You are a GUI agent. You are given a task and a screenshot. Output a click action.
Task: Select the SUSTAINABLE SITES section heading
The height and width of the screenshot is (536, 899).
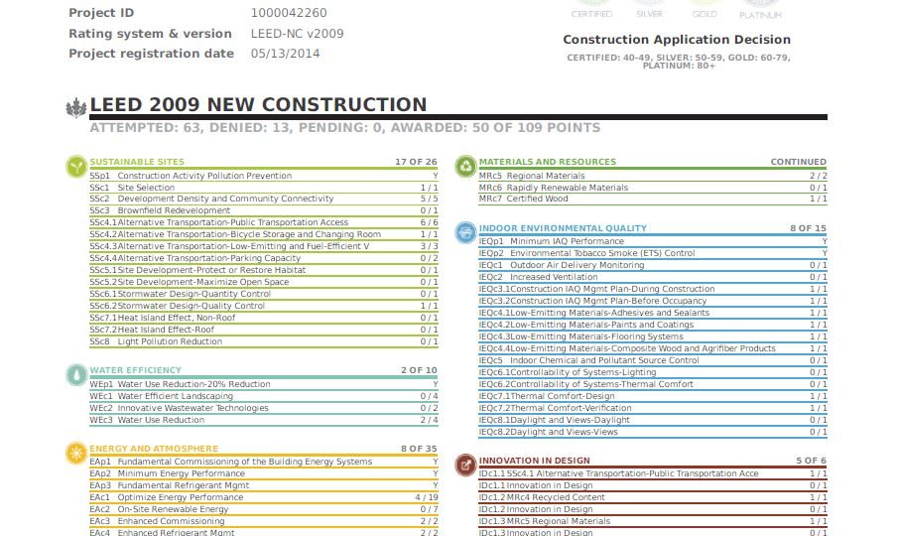pyautogui.click(x=137, y=162)
